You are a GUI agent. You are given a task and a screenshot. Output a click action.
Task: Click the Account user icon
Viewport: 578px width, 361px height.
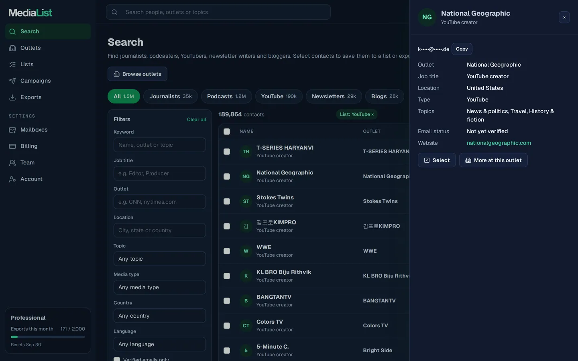tap(12, 179)
